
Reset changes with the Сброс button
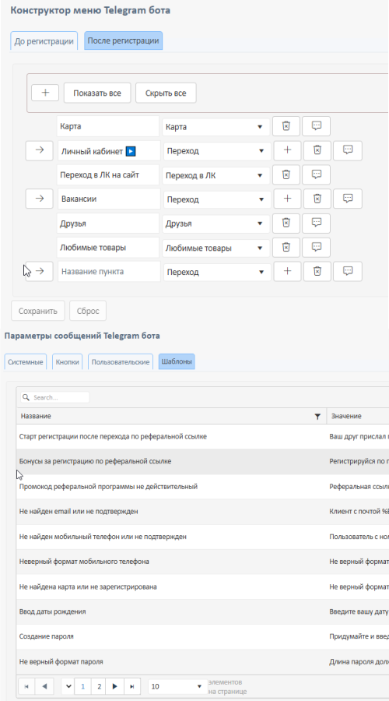[88, 311]
